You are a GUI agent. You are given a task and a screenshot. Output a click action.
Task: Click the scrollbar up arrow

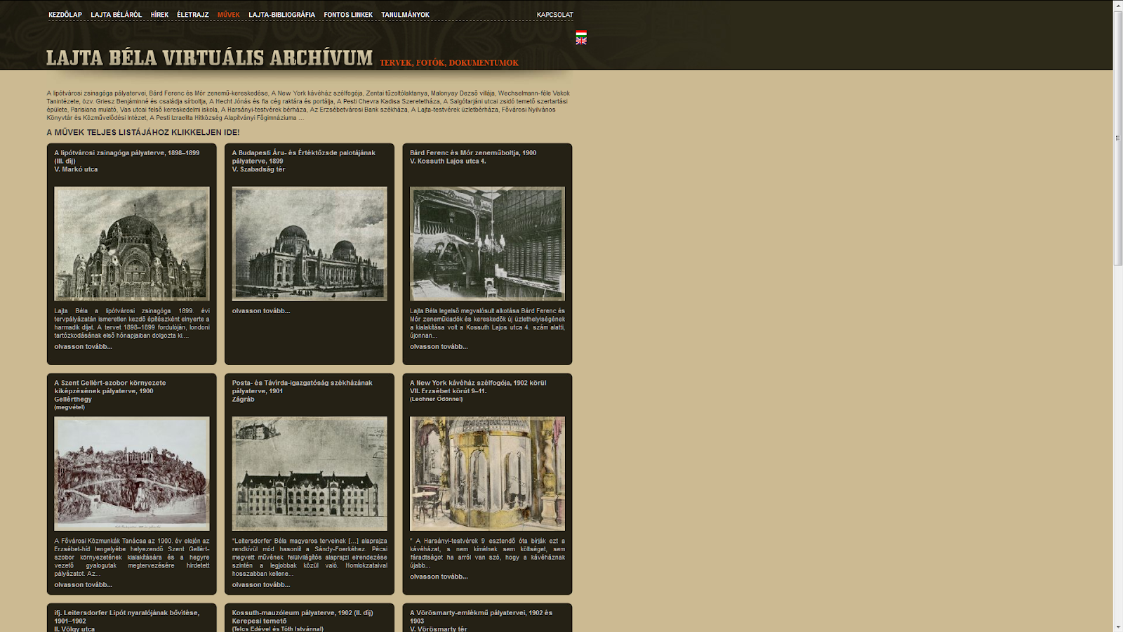[x=1118, y=5]
